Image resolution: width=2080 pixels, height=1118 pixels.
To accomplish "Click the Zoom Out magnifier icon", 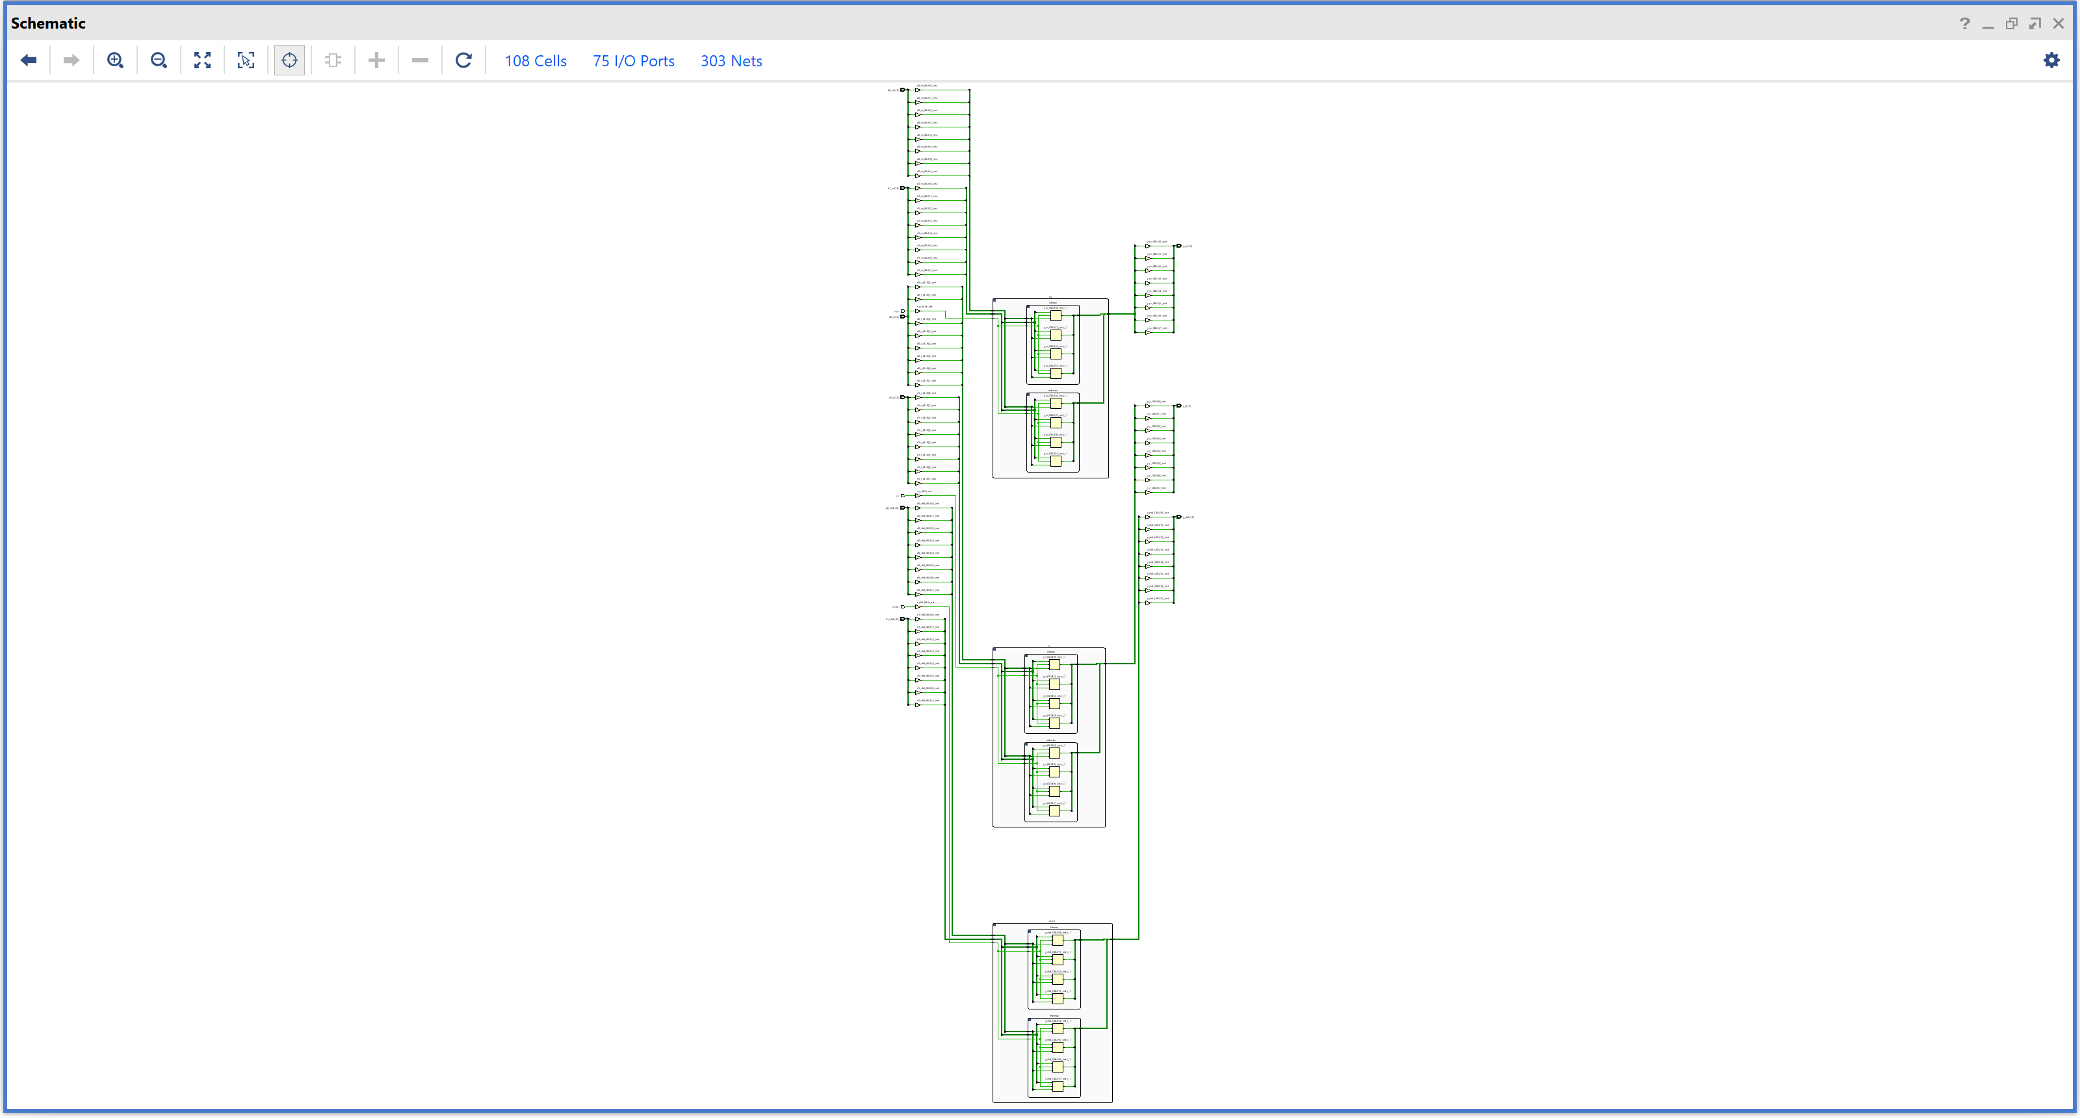I will [x=159, y=60].
